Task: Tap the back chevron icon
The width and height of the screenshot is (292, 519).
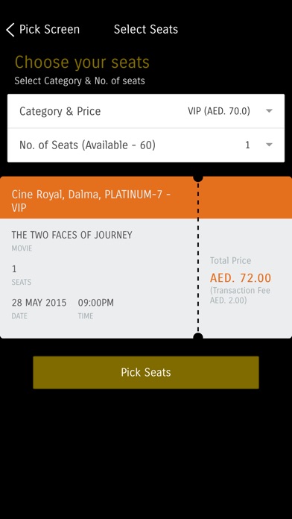Action: click(10, 30)
